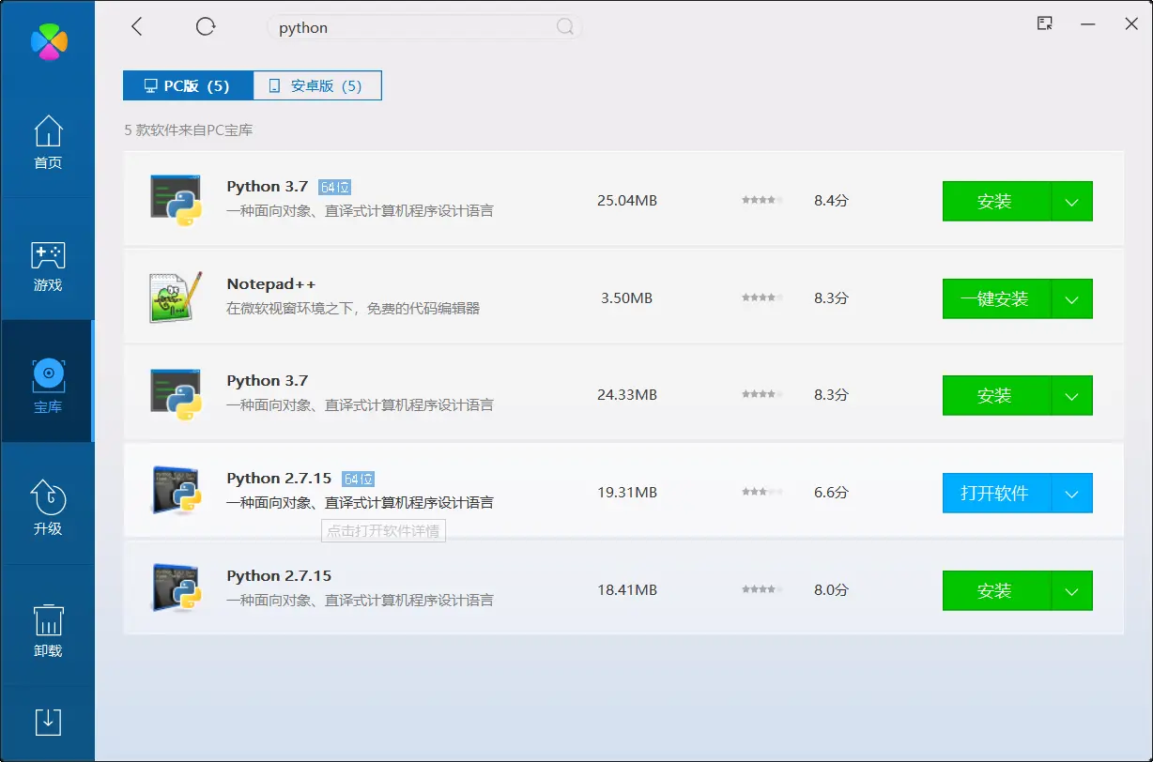Click 一键安装 for Notepad++
The width and height of the screenshot is (1153, 762).
tap(996, 298)
